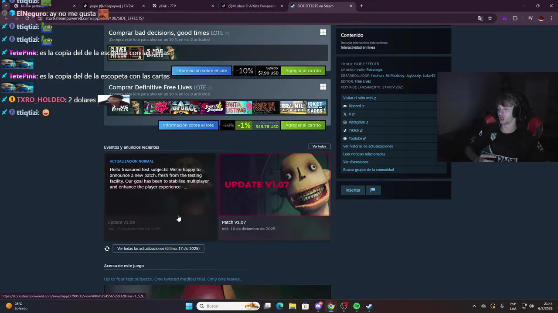Click developer Mr.Pootsley link
558x313 pixels.
click(x=395, y=76)
